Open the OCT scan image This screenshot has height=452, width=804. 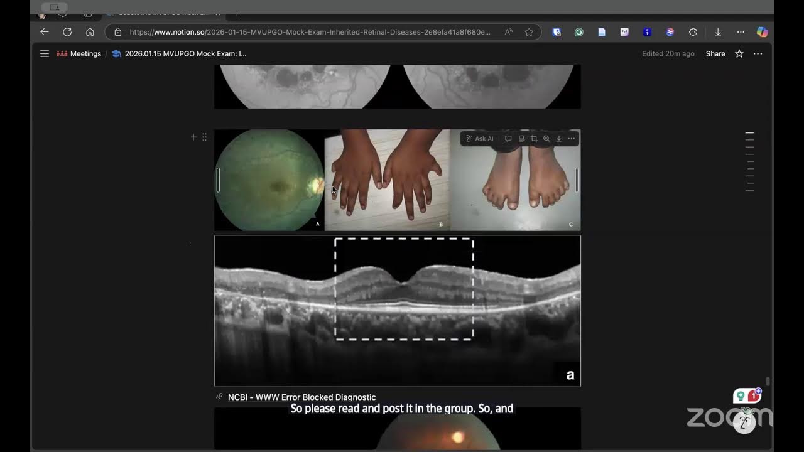[397, 311]
